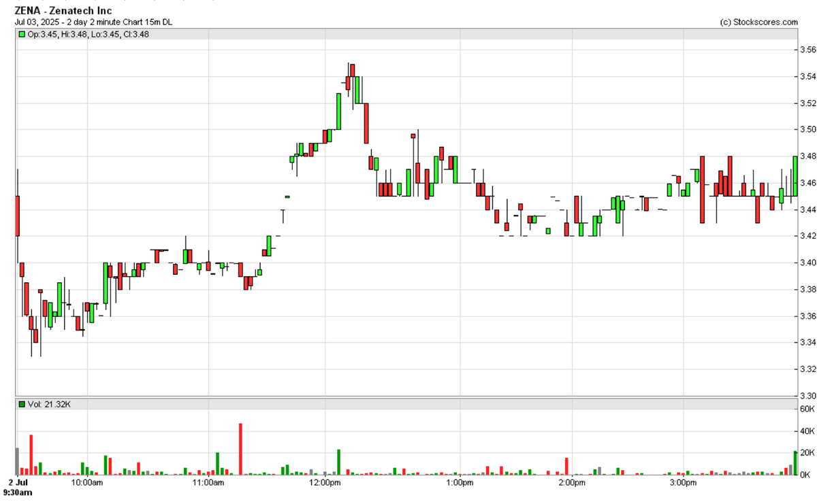This screenshot has width=817, height=504.
Task: Click the first red opening candle at 9:30am
Action: (17, 216)
